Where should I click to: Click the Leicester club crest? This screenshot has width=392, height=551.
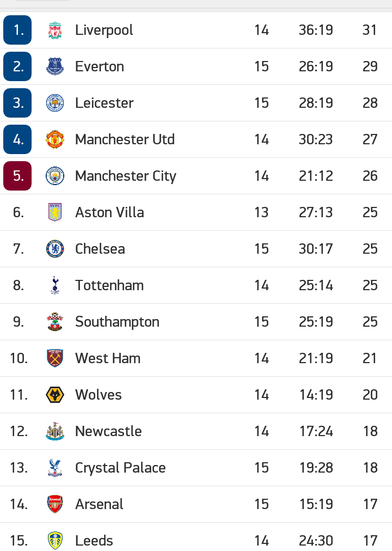55,103
